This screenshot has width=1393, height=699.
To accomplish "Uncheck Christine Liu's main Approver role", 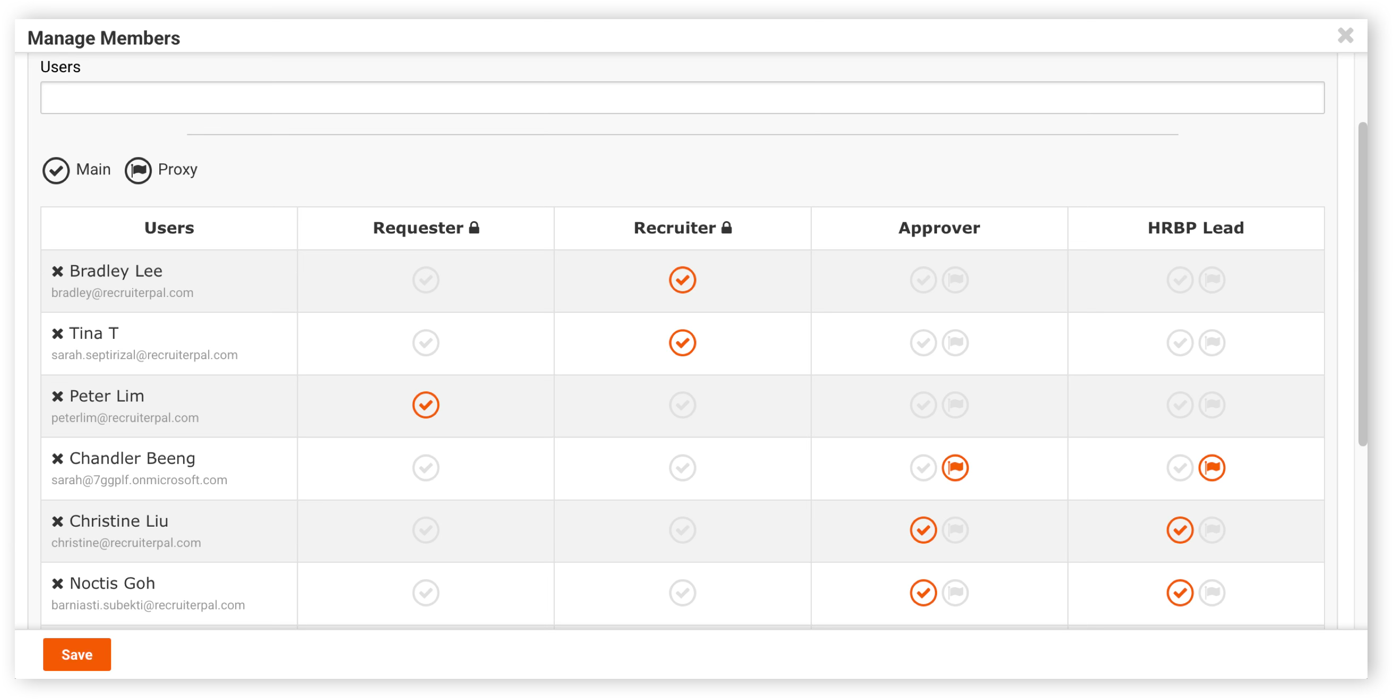I will click(x=923, y=530).
